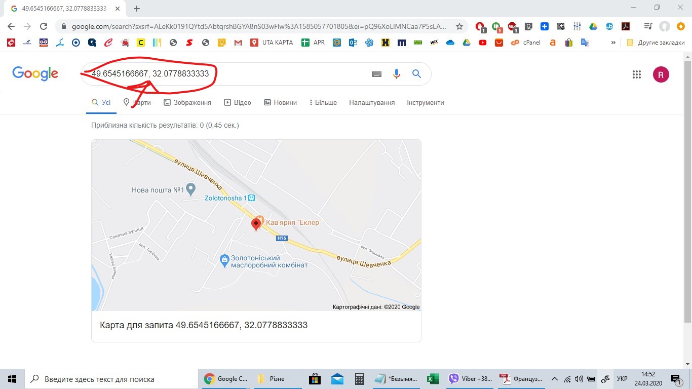Screen dimensions: 692x389
Task: Expand the Більше search options menu
Action: pyautogui.click(x=323, y=102)
